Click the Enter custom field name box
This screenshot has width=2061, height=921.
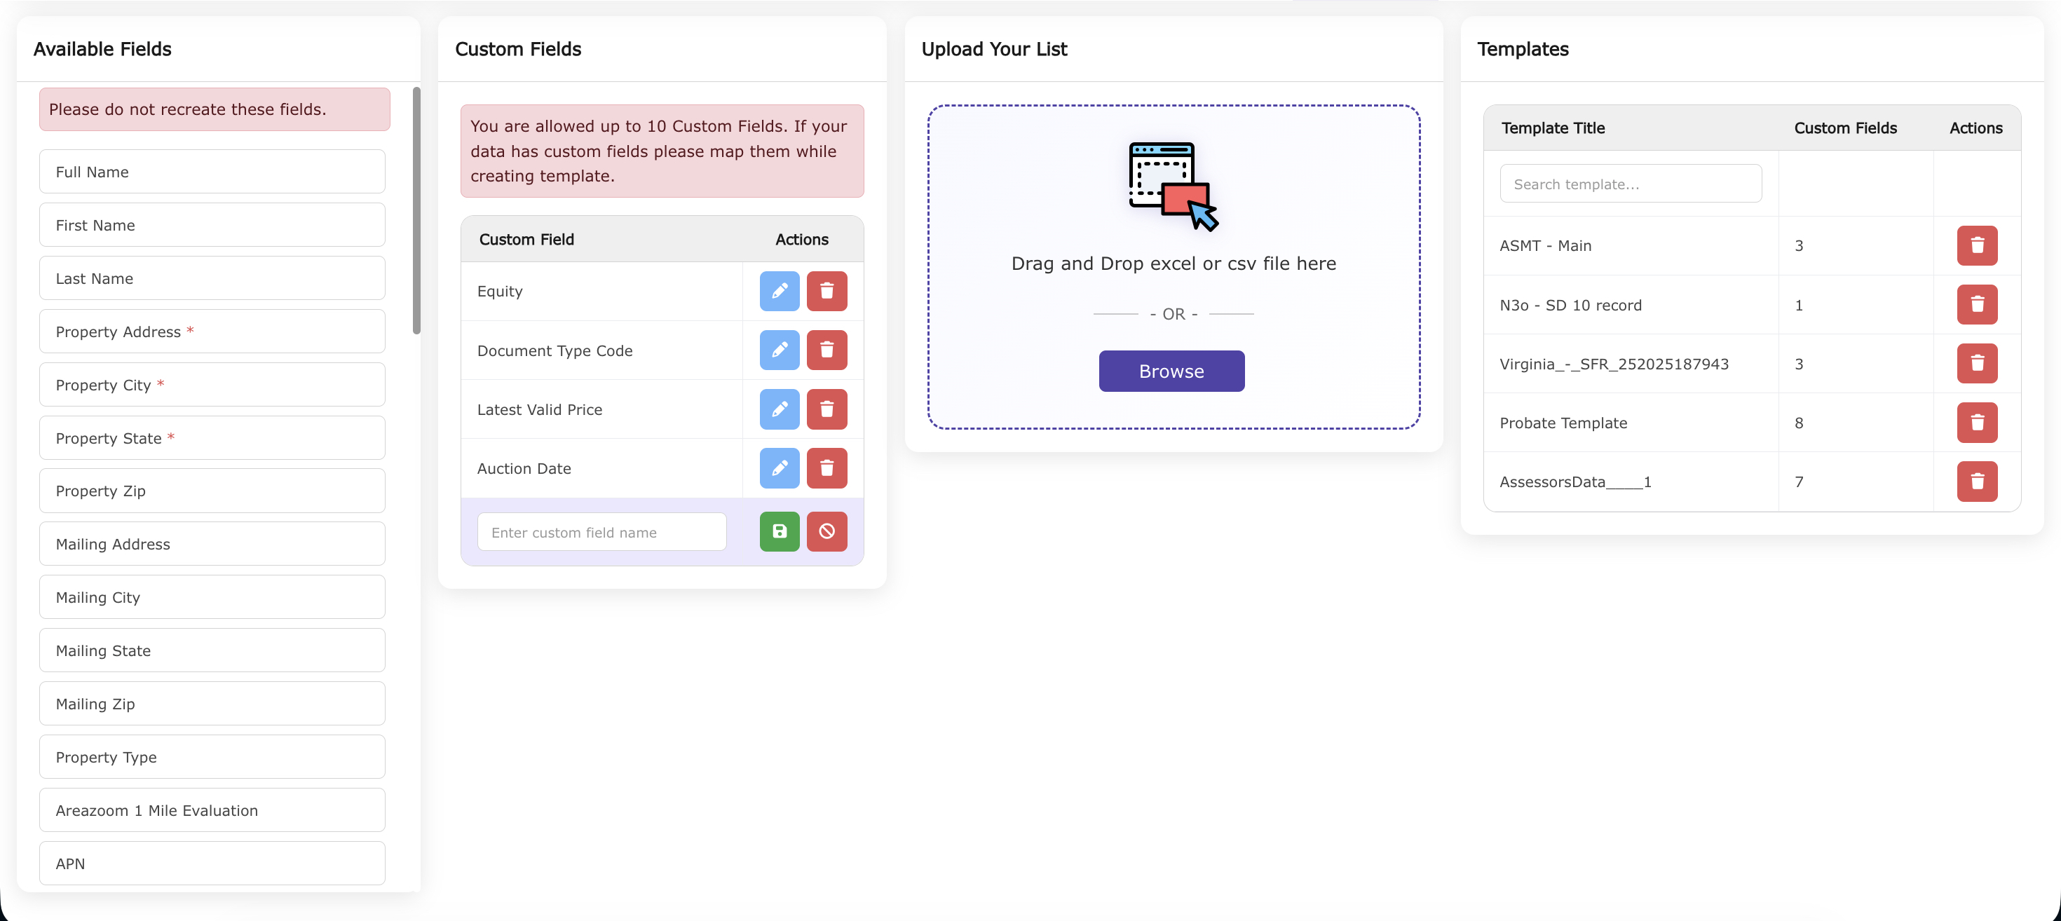coord(601,531)
